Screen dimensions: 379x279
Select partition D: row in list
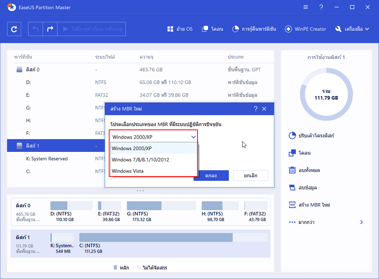coord(141,82)
